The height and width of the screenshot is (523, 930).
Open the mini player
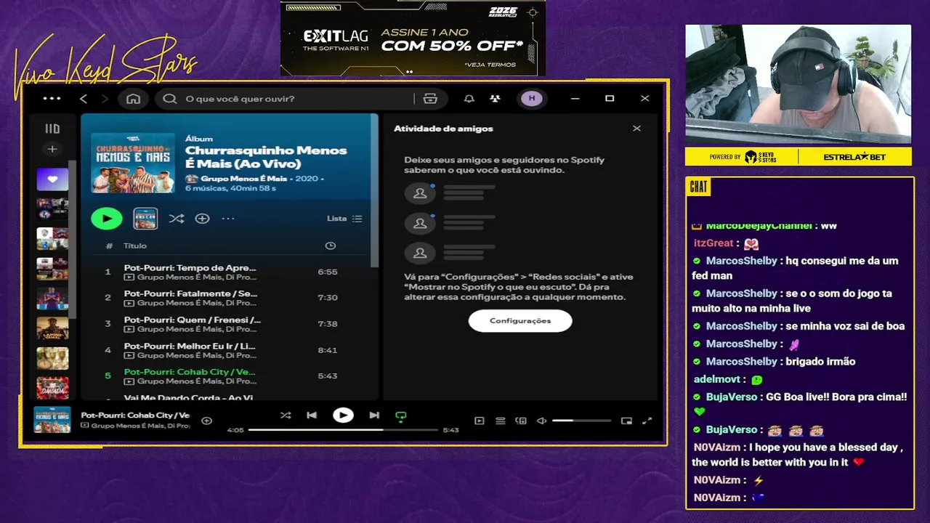point(626,421)
